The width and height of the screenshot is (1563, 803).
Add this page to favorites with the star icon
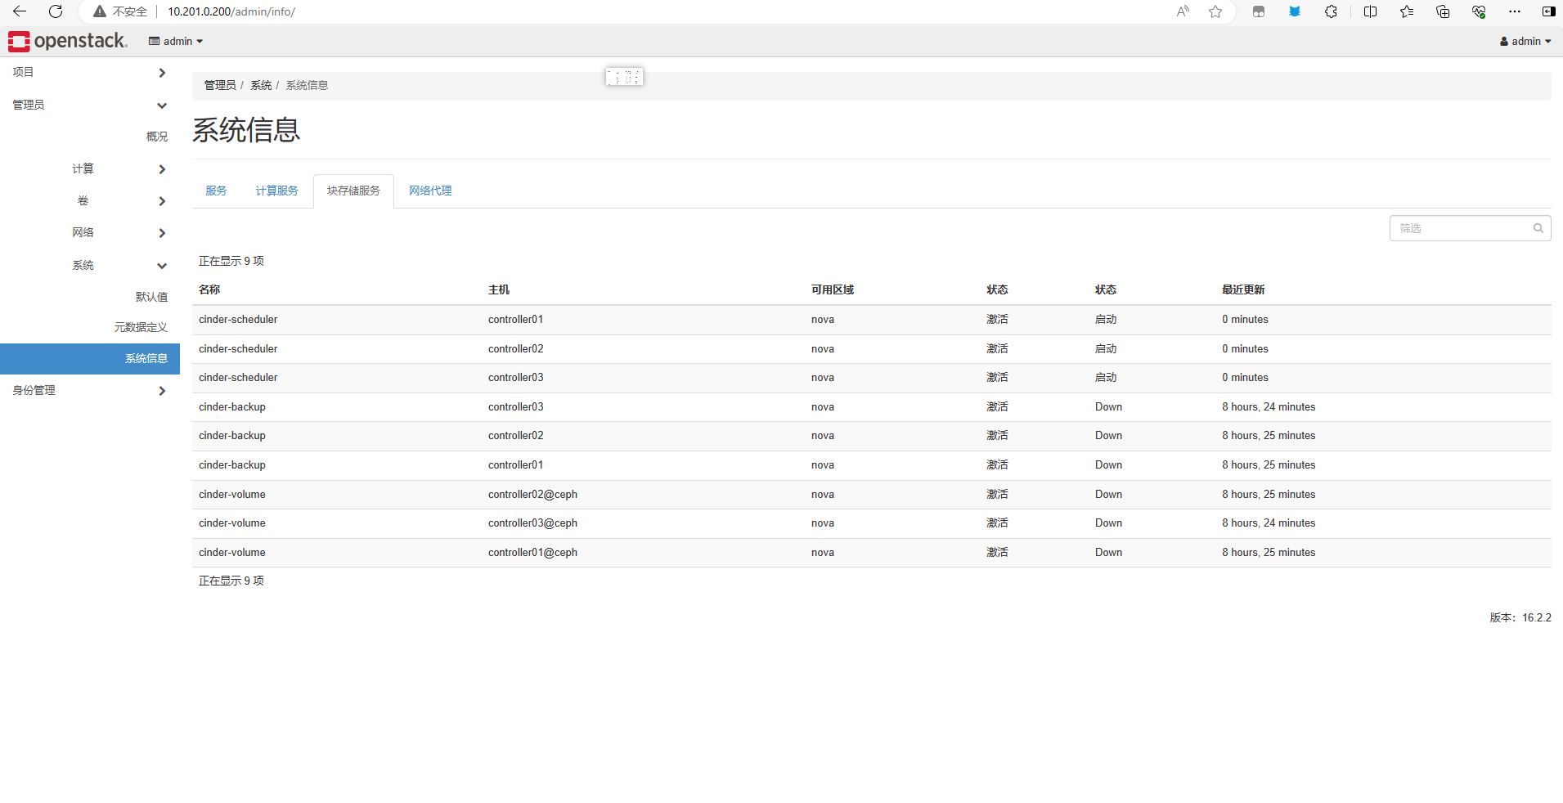point(1215,11)
